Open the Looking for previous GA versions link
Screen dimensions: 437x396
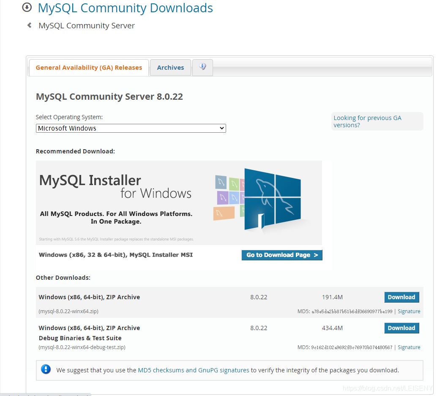coord(367,121)
